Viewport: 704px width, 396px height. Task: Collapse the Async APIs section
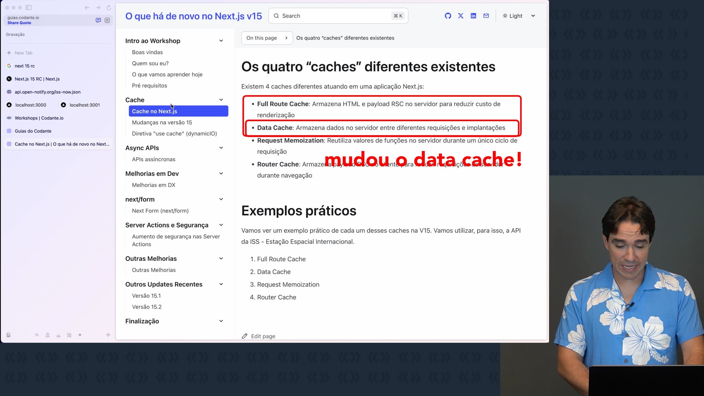221,148
